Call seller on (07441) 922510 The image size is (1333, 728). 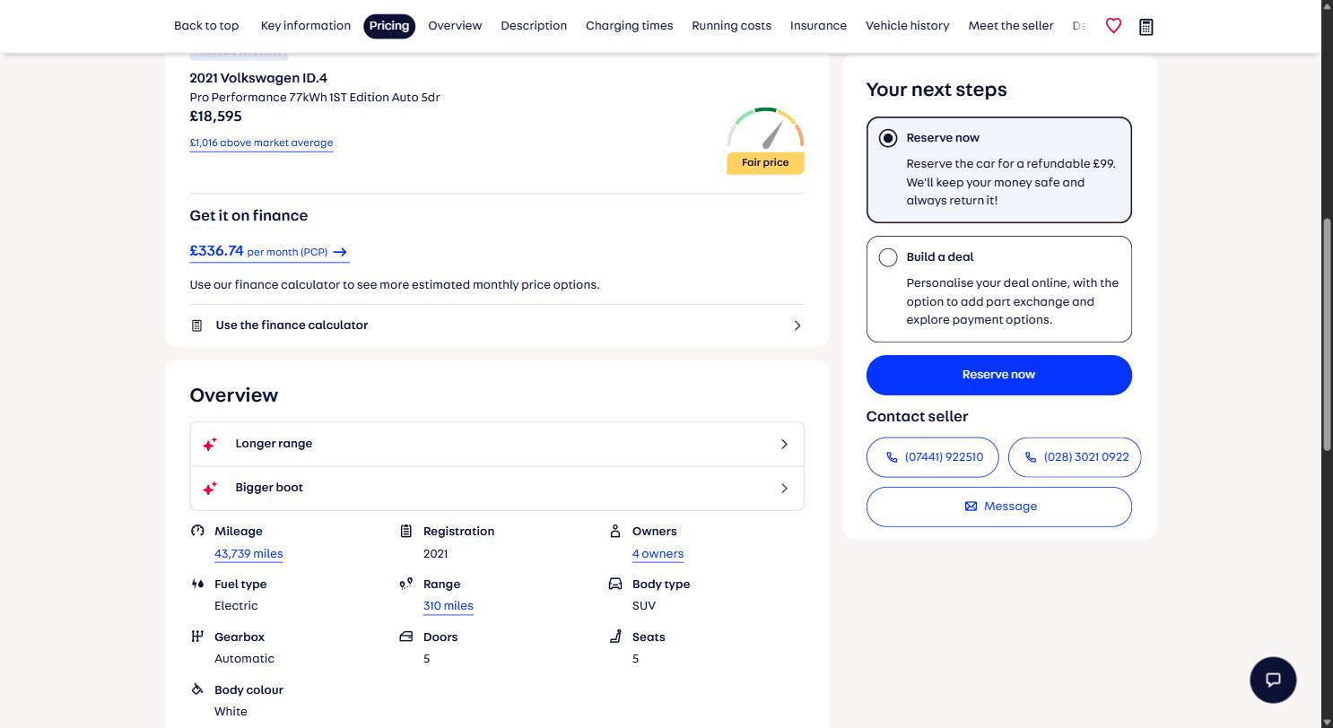(x=932, y=457)
